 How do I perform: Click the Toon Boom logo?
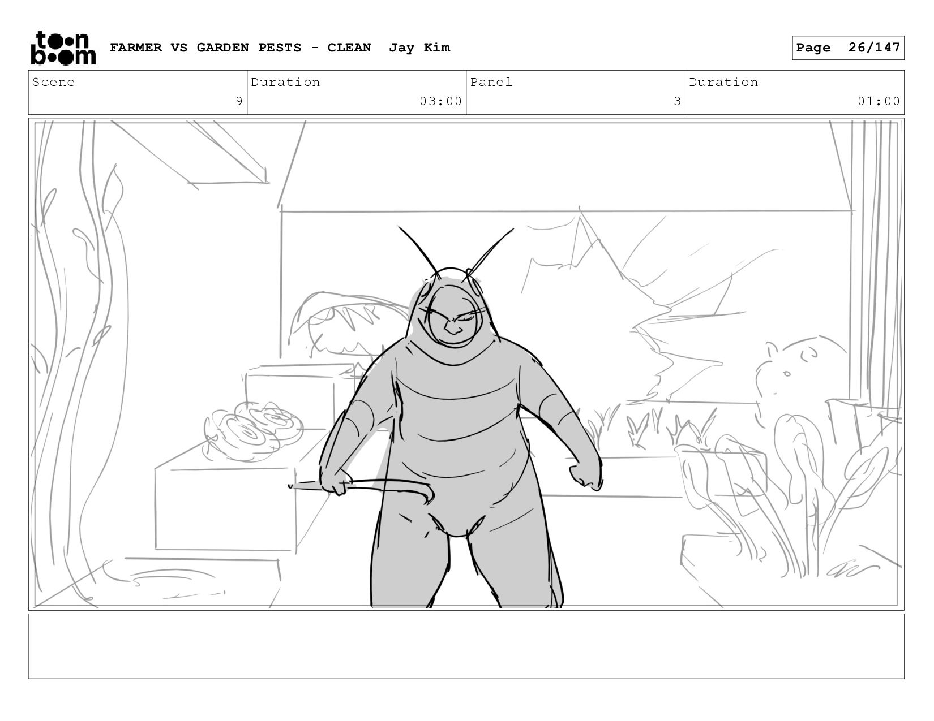point(63,48)
